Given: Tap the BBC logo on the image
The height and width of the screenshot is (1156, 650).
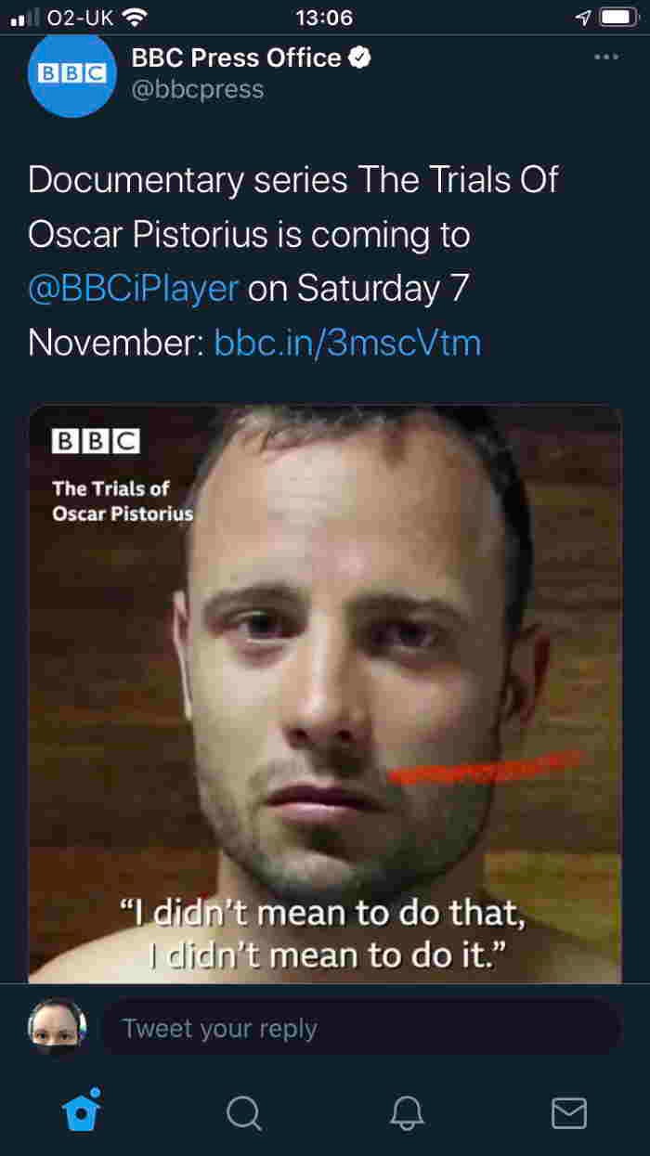Looking at the screenshot, I should point(96,441).
